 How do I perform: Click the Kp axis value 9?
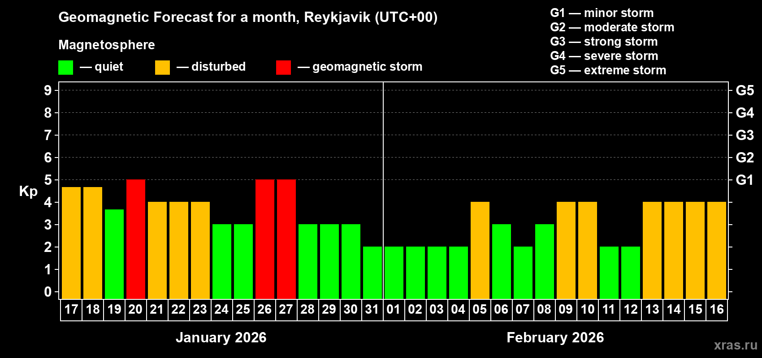pos(48,90)
